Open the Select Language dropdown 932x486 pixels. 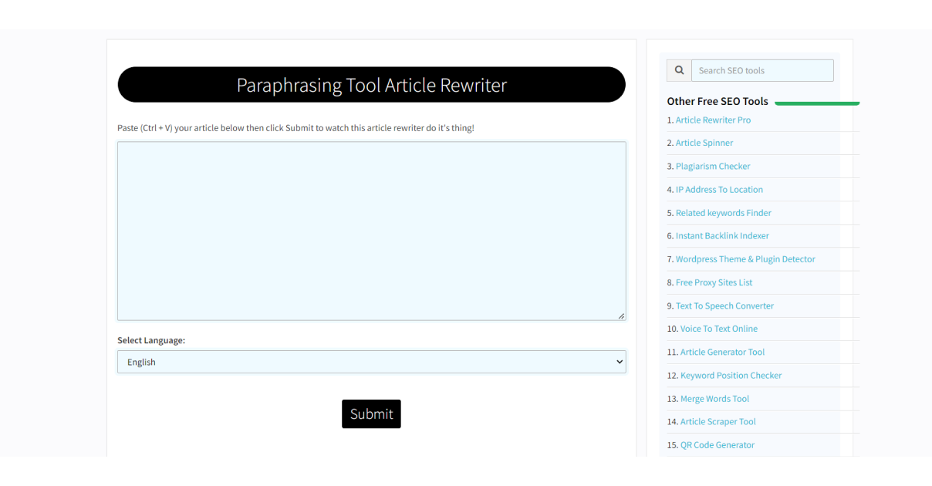pyautogui.click(x=371, y=362)
